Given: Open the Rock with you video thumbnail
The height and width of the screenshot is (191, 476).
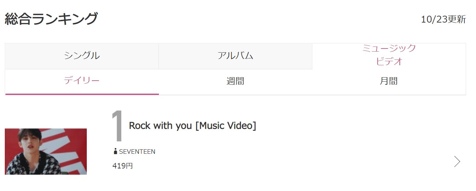Looking at the screenshot, I should coord(46,151).
